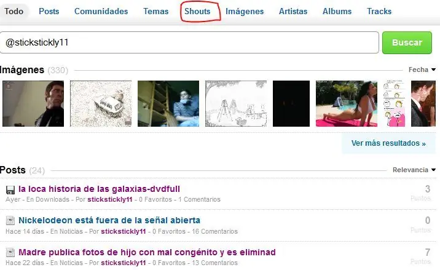Click the news icon beside the Nickelodeon post
The width and height of the screenshot is (440, 270).
click(10, 221)
